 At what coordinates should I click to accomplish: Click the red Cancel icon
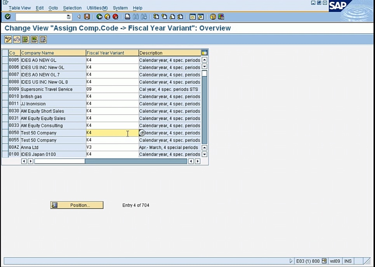click(115, 17)
